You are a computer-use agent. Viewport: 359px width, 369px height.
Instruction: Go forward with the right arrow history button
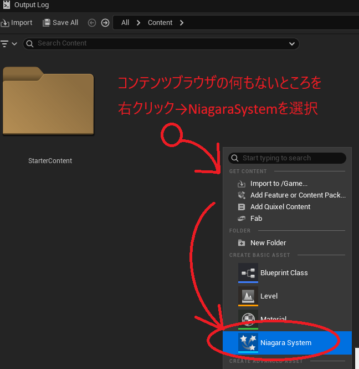click(x=105, y=23)
